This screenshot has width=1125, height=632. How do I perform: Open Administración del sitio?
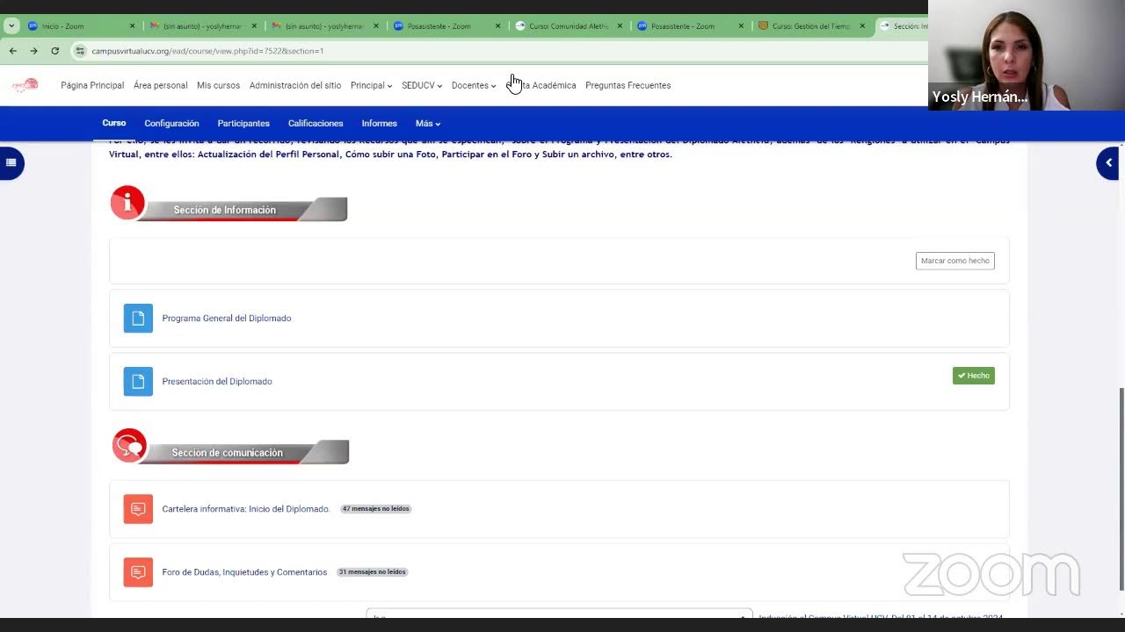[295, 85]
